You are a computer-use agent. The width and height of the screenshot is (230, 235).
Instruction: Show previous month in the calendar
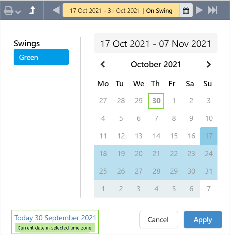pyautogui.click(x=103, y=65)
